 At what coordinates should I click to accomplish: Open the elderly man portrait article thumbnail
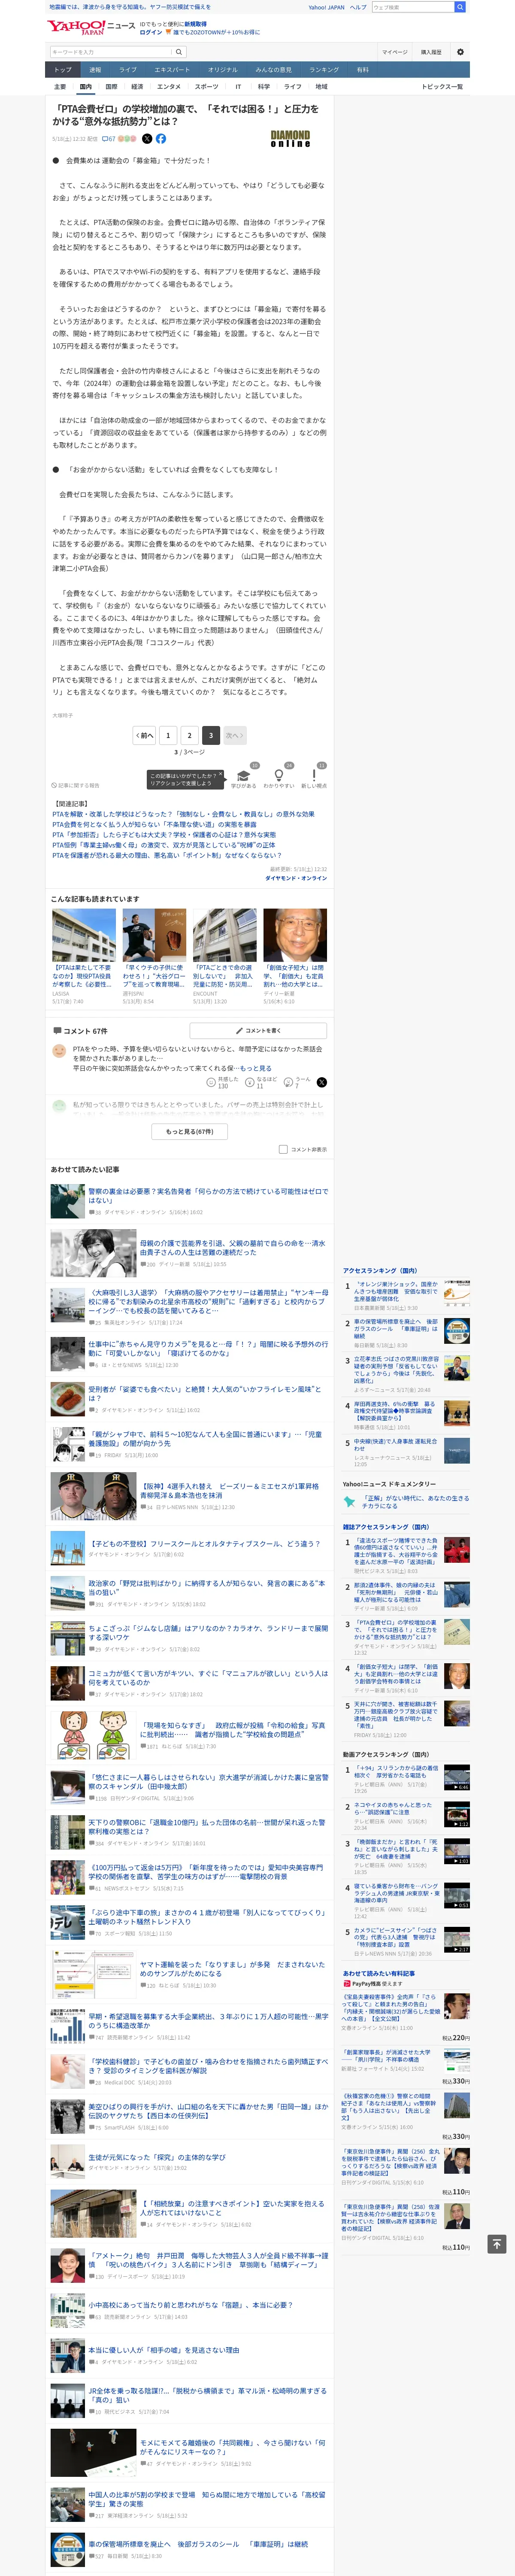point(295,935)
